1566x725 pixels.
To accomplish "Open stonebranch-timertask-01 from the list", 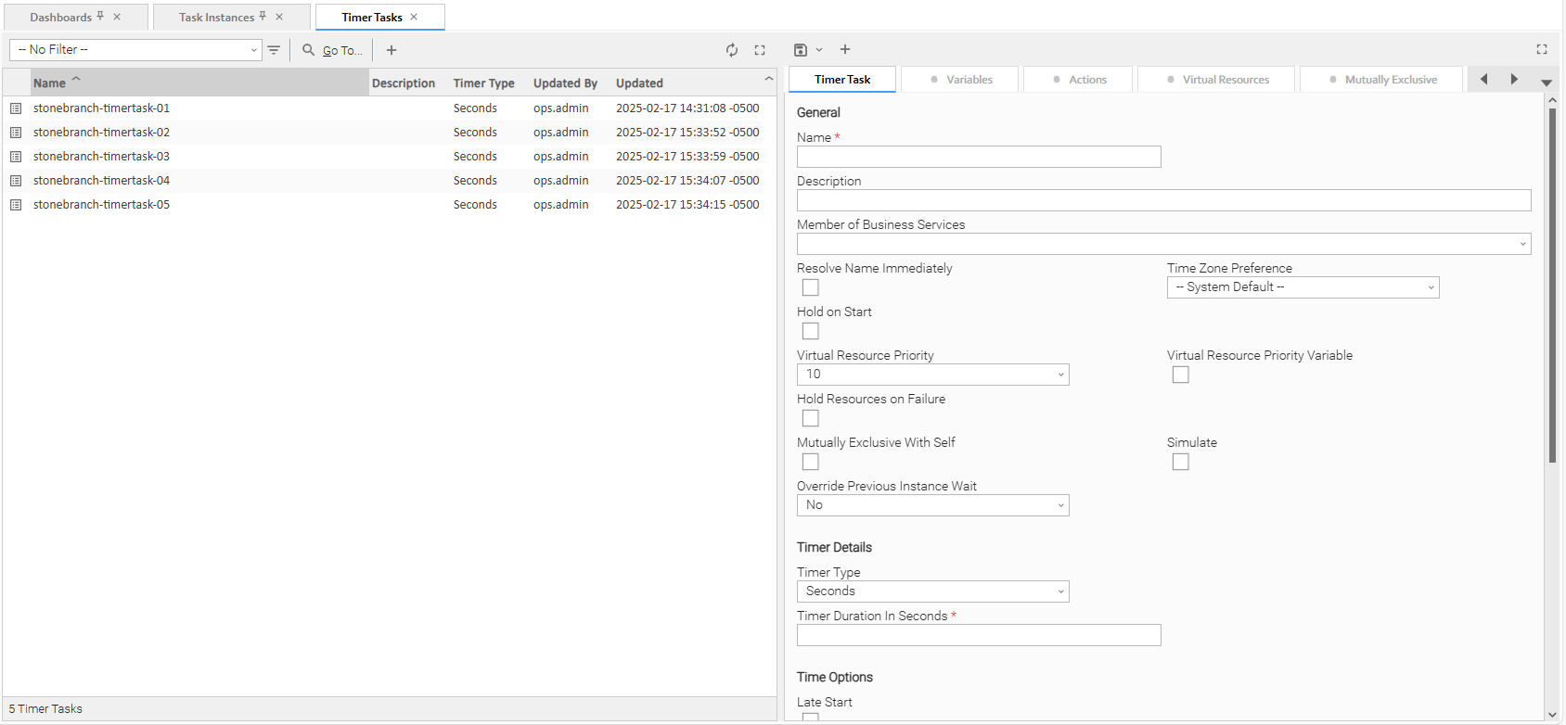I will click(101, 108).
